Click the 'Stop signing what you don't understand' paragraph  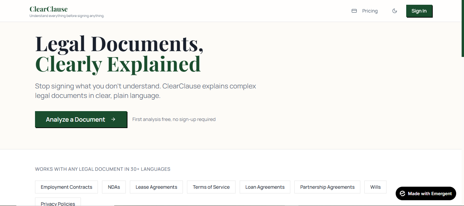point(145,91)
